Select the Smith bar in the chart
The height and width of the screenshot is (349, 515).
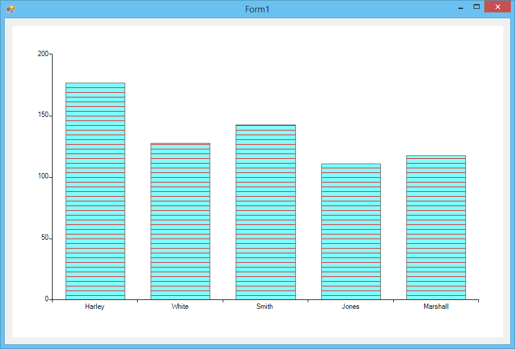click(x=266, y=212)
